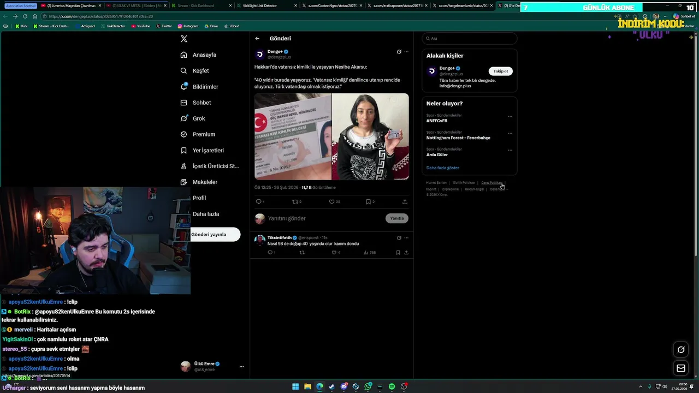Click Gönderi yayınla post button
This screenshot has width=699, height=393.
pyautogui.click(x=215, y=234)
